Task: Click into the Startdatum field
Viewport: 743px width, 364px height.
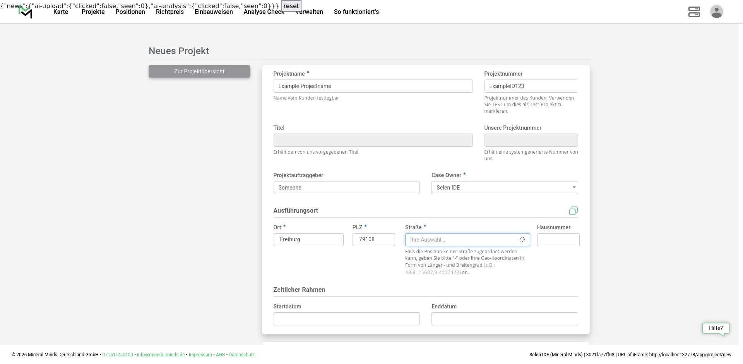Action: [x=346, y=319]
